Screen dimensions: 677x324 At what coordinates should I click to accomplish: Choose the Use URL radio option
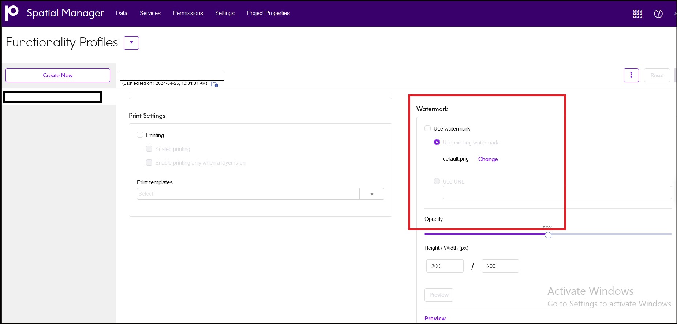[x=437, y=181]
